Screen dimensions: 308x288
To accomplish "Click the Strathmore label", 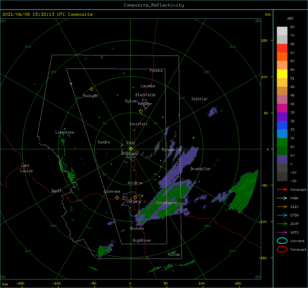I will [x=166, y=203].
